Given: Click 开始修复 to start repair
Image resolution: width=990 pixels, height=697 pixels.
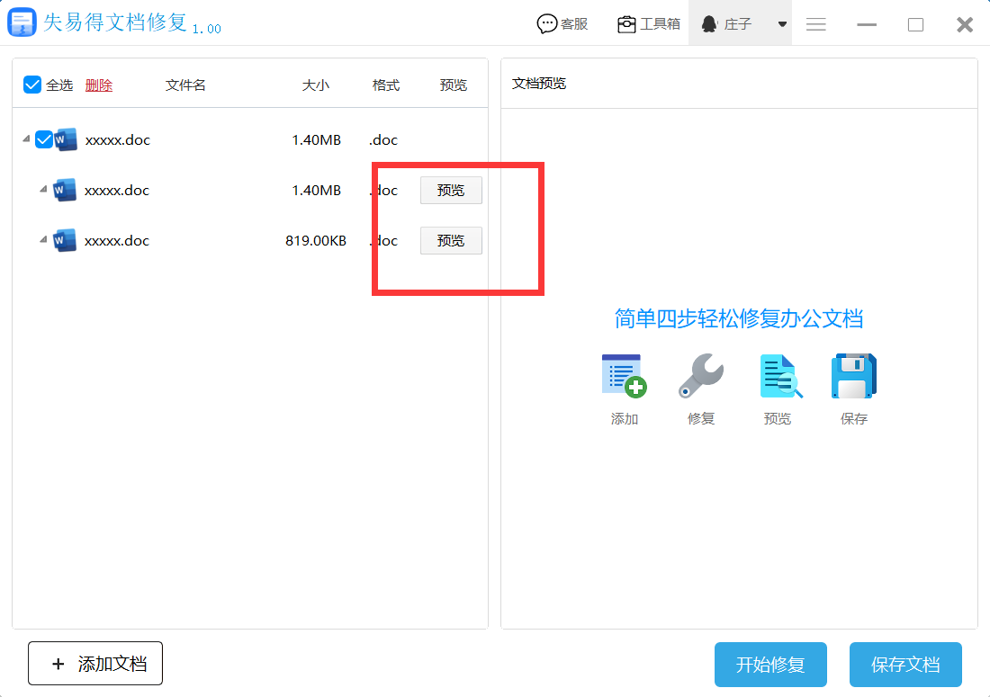Looking at the screenshot, I should 771,665.
